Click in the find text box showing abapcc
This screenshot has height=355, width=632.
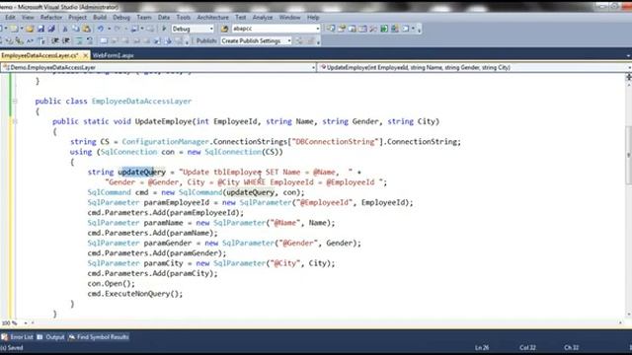pyautogui.click(x=273, y=29)
